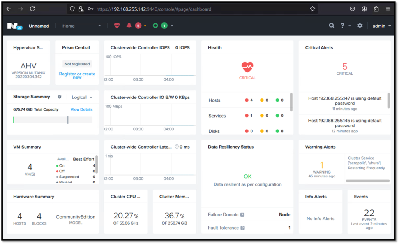Click the green circle tasks icon
Viewport: 399px width, 244px height.
tap(155, 25)
